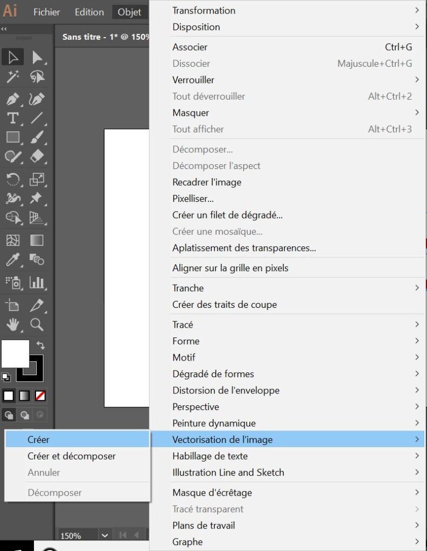This screenshot has width=427, height=551.
Task: Choose the Column Graph tool
Action: [37, 282]
